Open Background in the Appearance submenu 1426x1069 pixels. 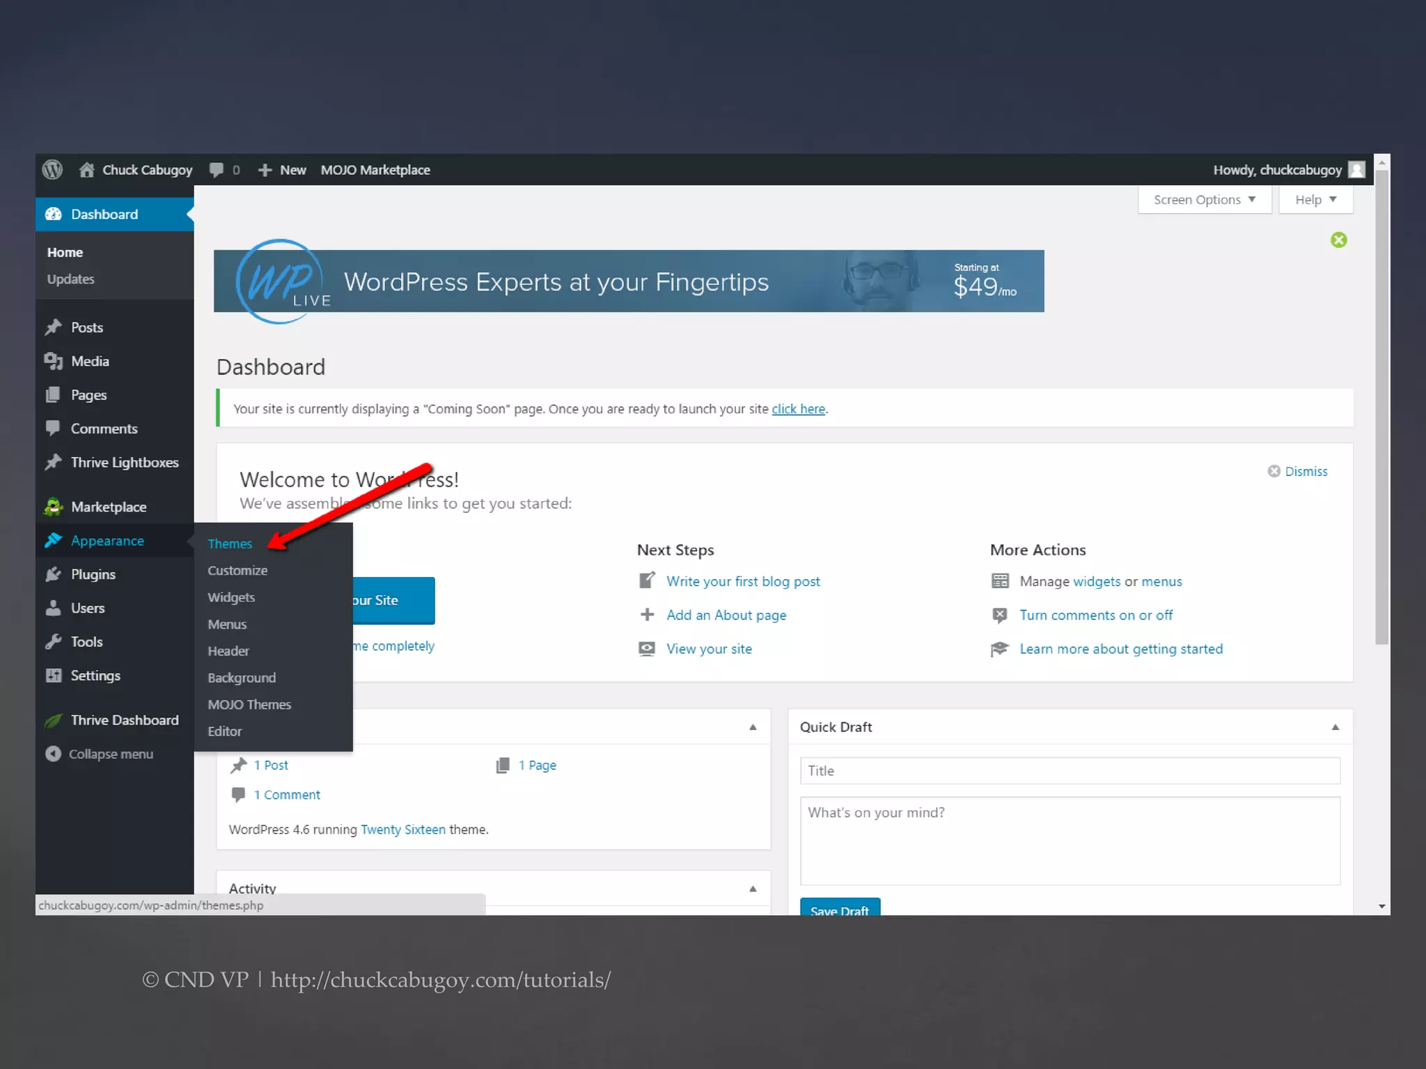242,678
